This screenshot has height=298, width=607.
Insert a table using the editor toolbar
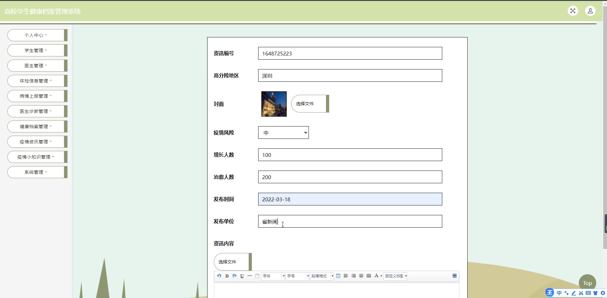[x=338, y=276]
